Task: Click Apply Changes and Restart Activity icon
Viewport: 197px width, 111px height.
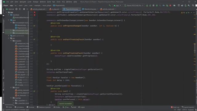Action: click(150, 6)
